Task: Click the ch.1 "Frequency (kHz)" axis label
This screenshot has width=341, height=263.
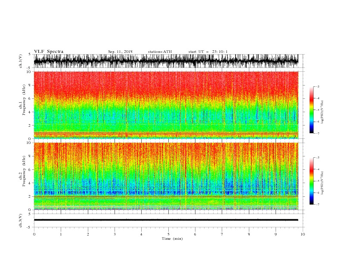Action: [x=24, y=100]
